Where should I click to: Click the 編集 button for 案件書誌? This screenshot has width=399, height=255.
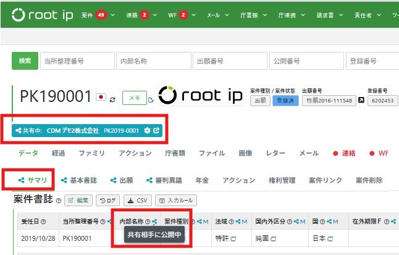pyautogui.click(x=78, y=201)
